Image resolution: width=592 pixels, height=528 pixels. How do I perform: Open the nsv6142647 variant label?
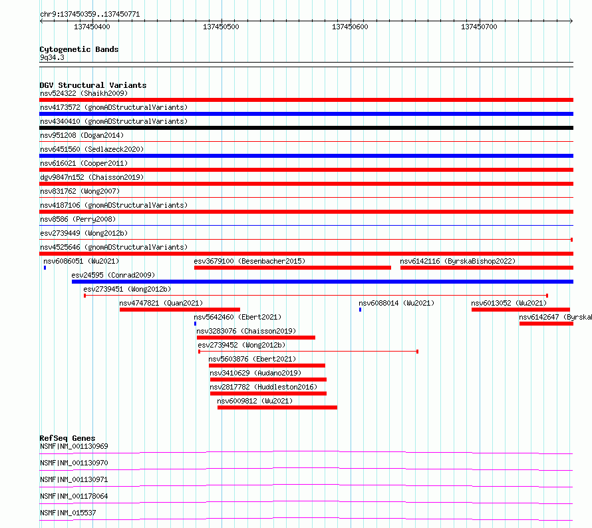(555, 317)
